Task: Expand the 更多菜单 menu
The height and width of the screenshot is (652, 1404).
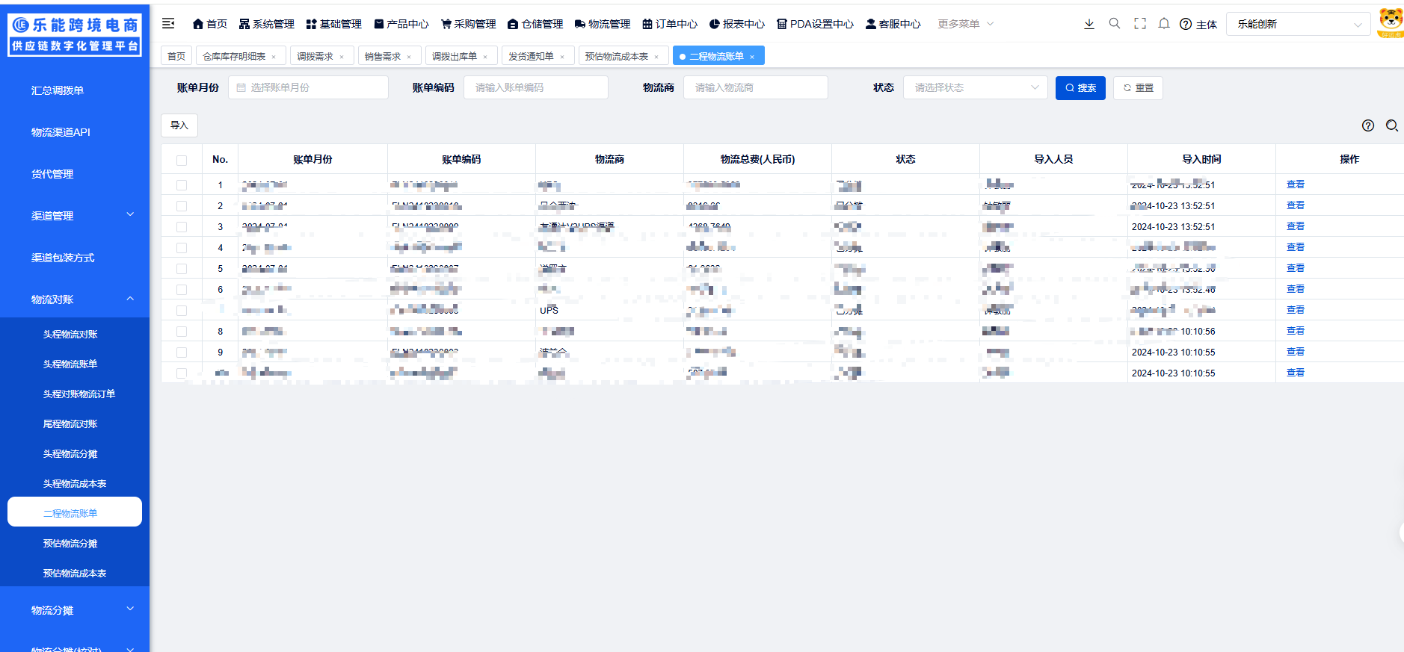Action: pos(965,24)
